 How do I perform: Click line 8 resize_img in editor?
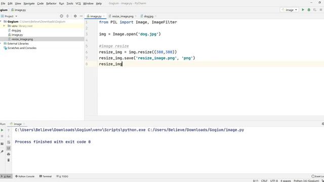(110, 64)
